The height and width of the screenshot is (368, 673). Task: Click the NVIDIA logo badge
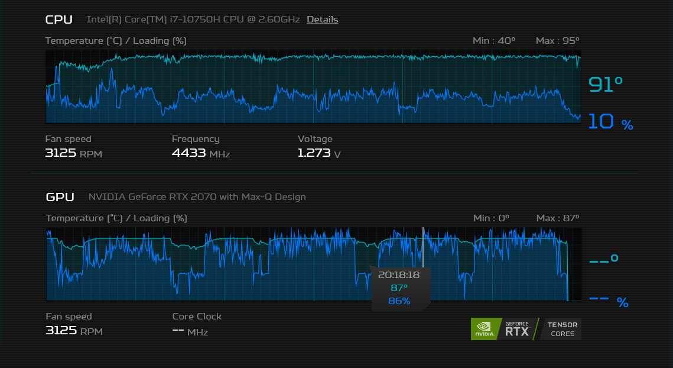tap(485, 329)
